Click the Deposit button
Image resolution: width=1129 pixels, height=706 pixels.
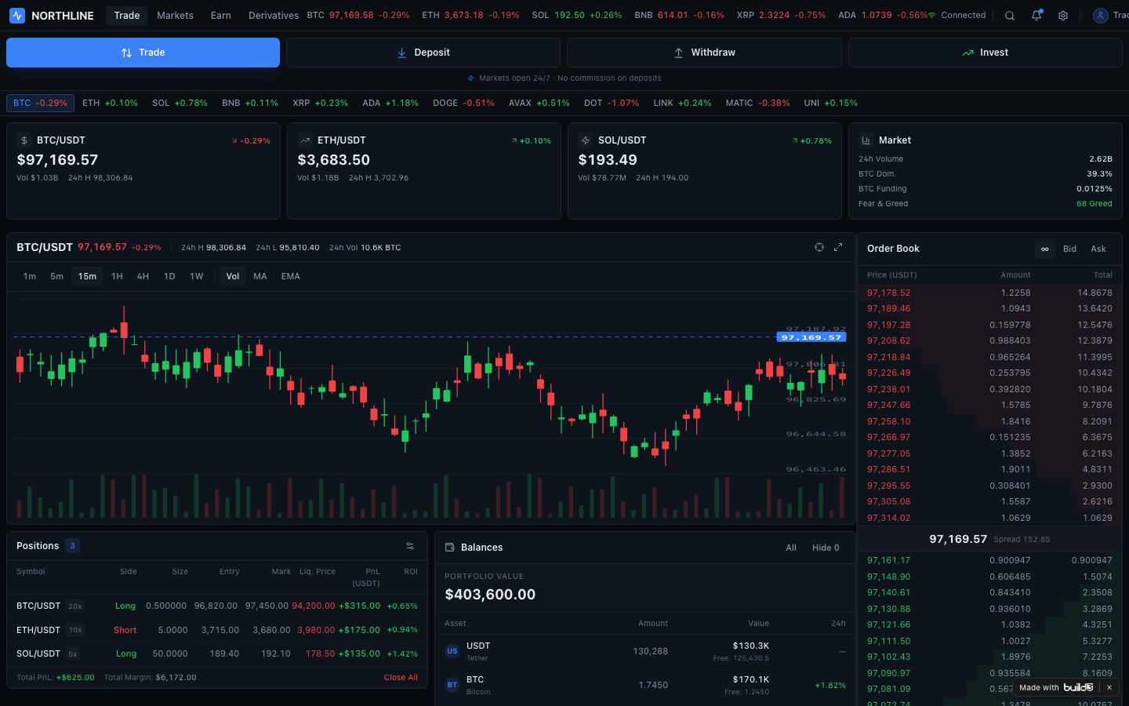pyautogui.click(x=423, y=53)
